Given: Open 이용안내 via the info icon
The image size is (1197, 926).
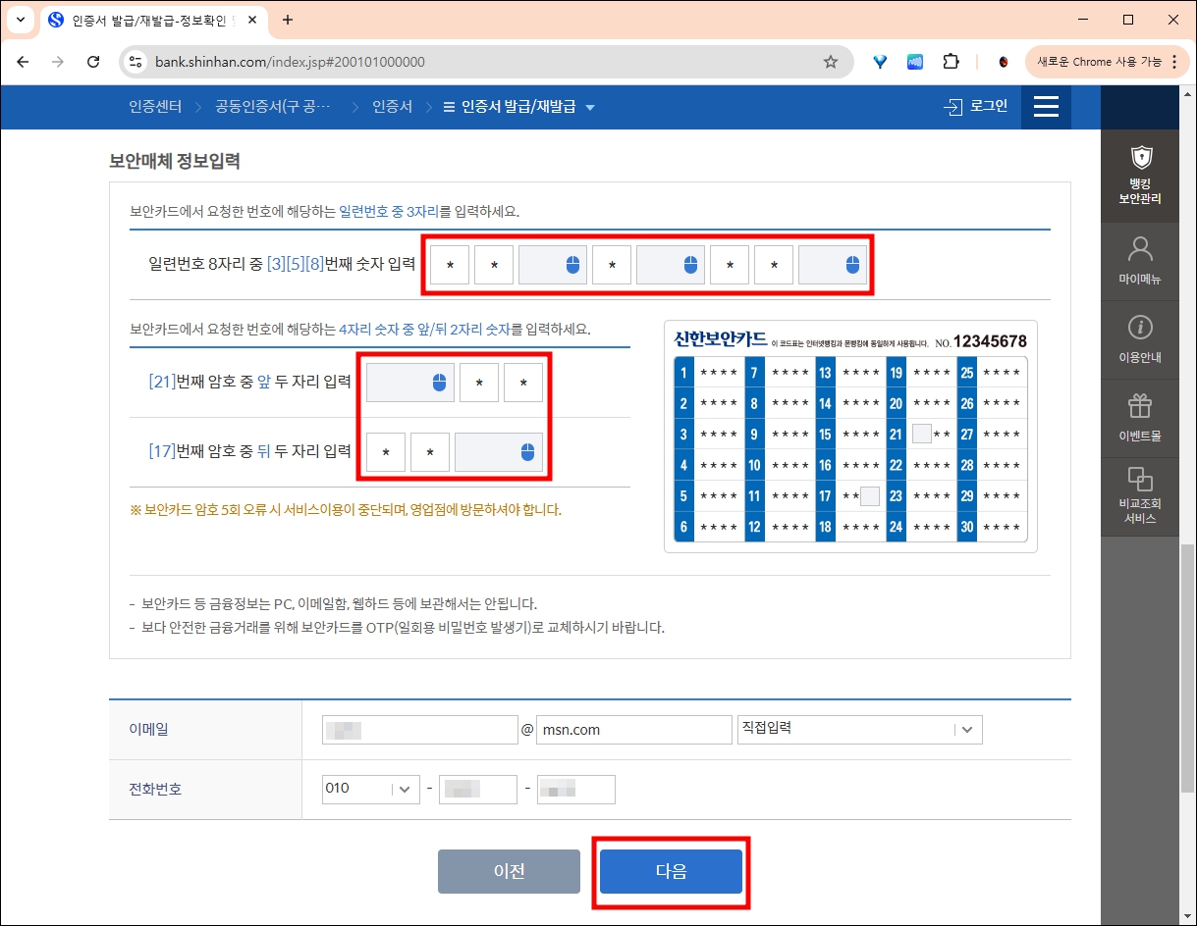Looking at the screenshot, I should point(1139,339).
